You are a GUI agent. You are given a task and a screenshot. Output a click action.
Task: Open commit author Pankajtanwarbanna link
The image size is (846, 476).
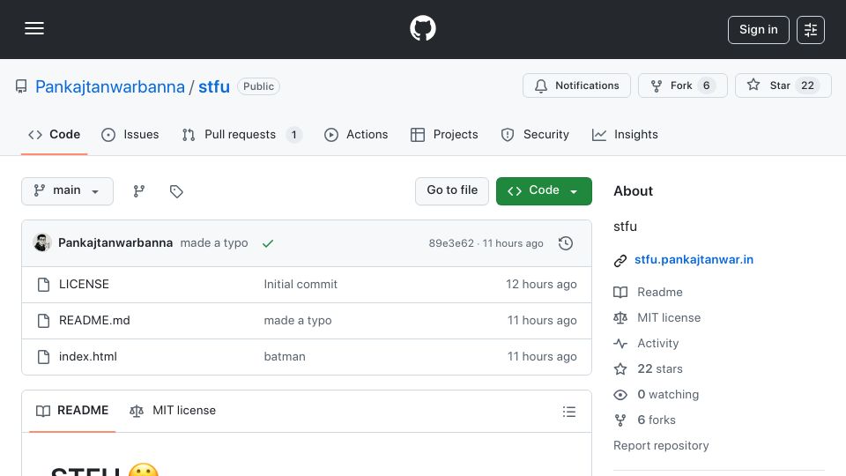tap(115, 243)
